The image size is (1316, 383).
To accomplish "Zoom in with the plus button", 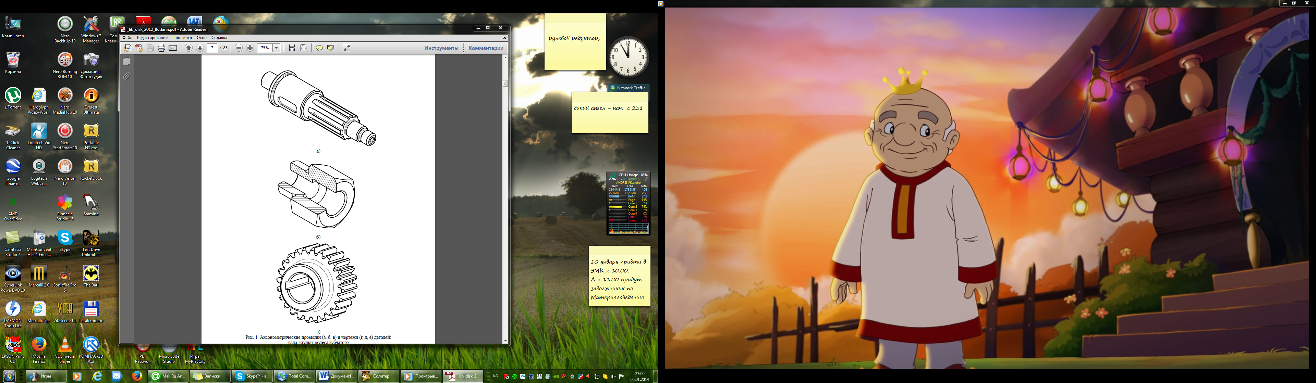I will click(x=250, y=48).
